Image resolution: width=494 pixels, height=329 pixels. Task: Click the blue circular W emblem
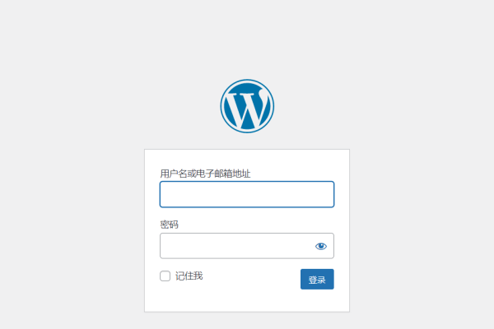click(x=247, y=106)
